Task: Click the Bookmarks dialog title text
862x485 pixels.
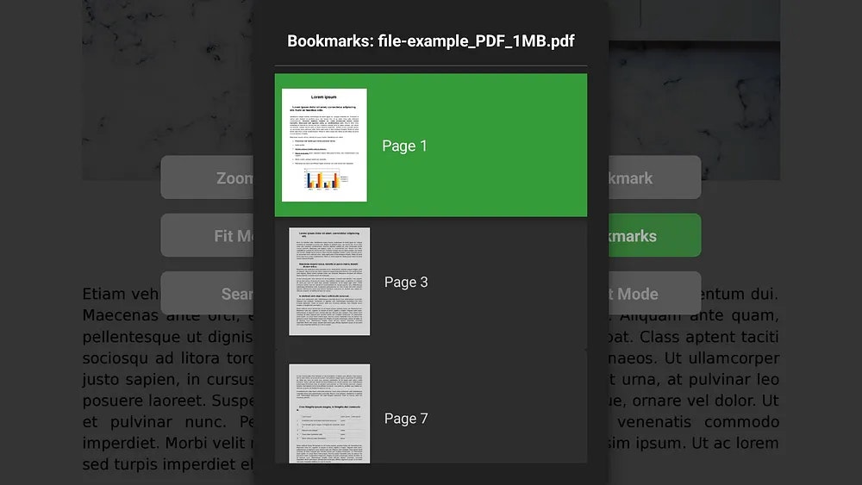Action: [430, 40]
